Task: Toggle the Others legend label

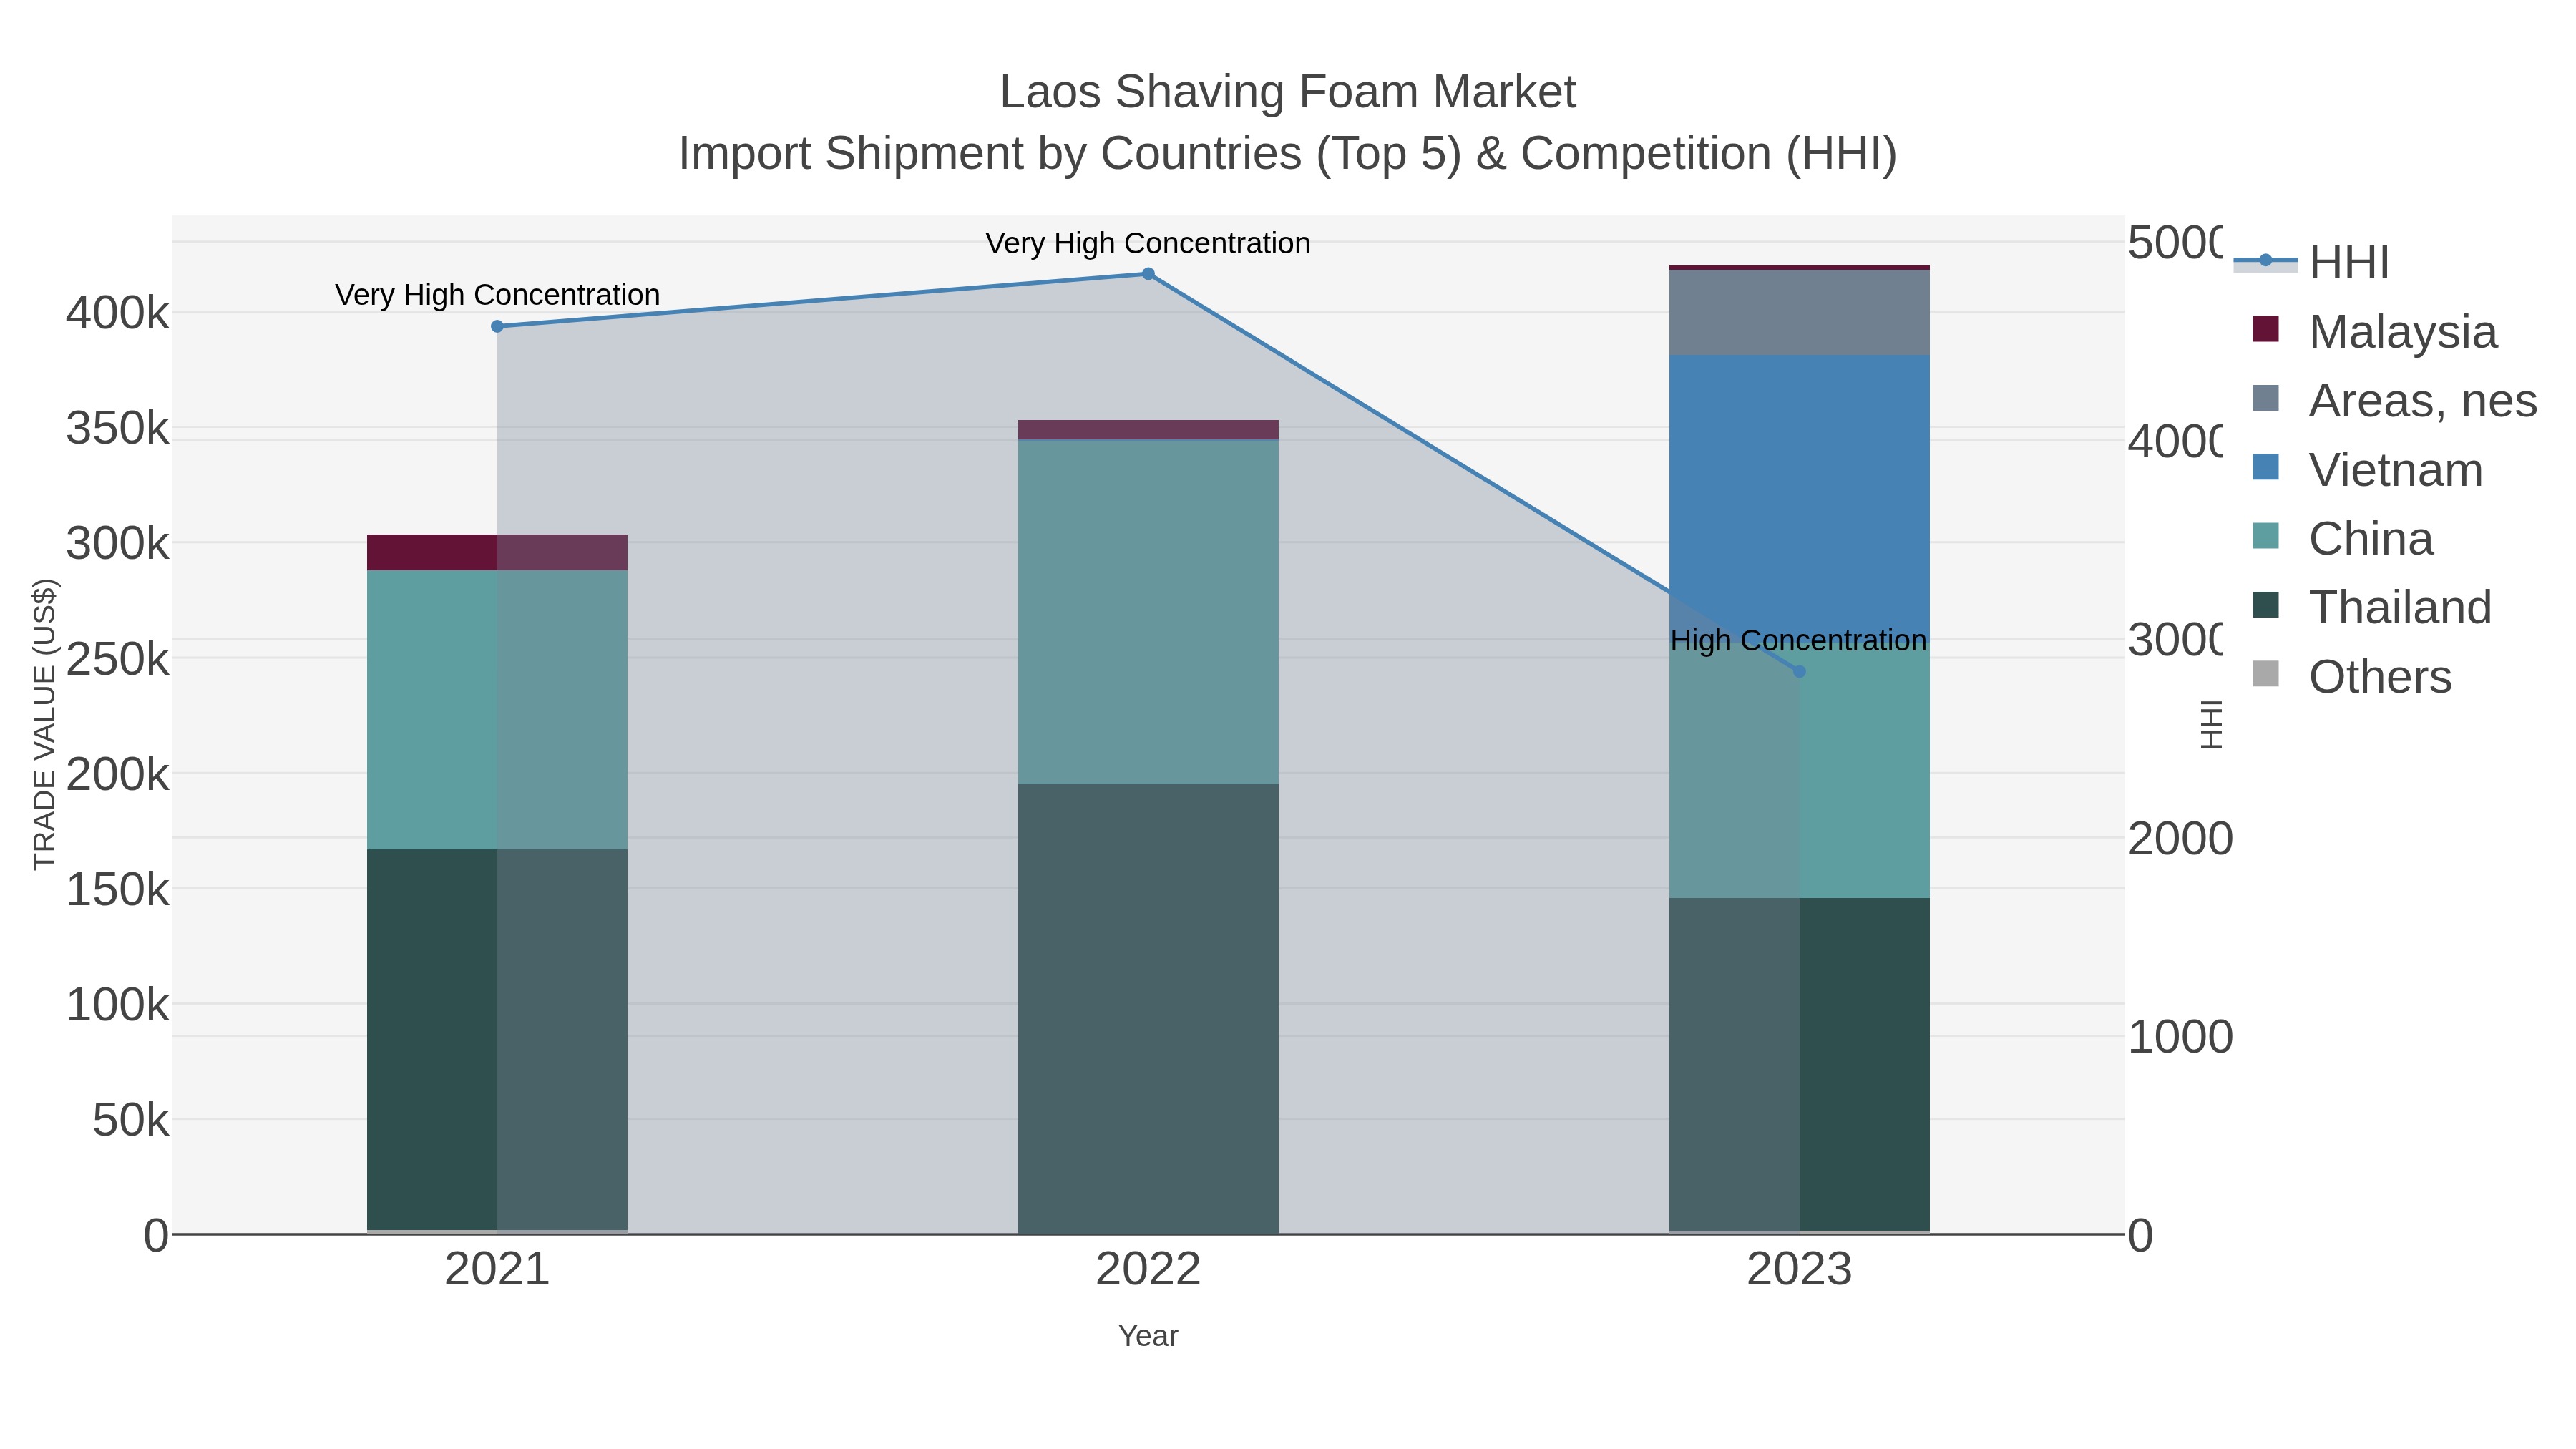Action: click(x=2380, y=677)
